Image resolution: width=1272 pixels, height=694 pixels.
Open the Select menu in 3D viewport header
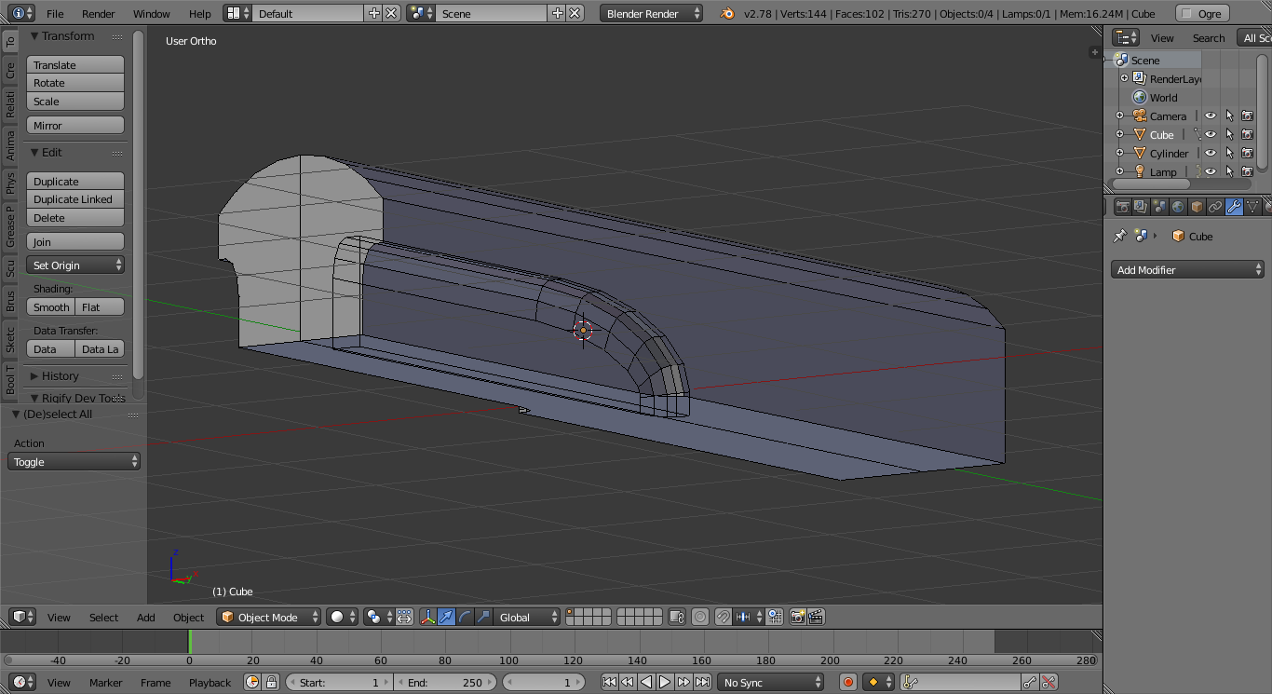[103, 617]
